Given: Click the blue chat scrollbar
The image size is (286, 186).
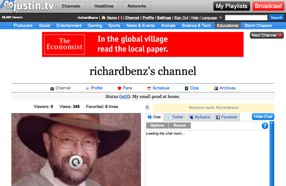Looking at the screenshot, I should click(x=272, y=154).
